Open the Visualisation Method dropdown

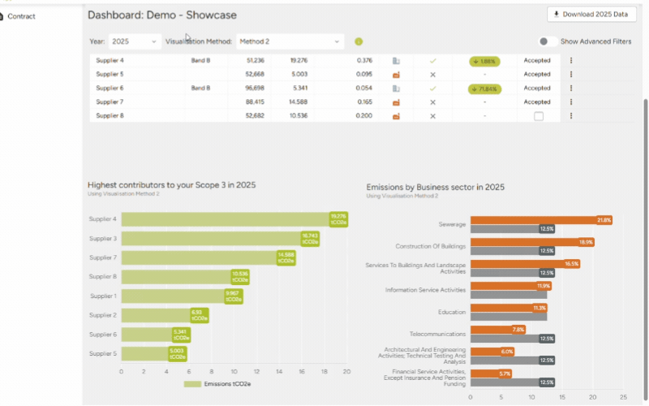click(290, 41)
